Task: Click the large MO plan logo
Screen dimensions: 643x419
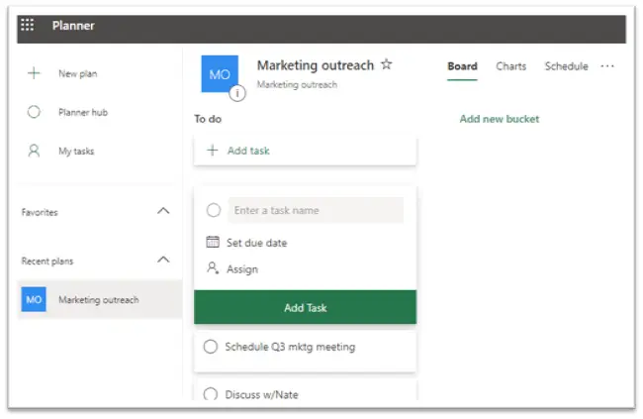Action: 220,74
